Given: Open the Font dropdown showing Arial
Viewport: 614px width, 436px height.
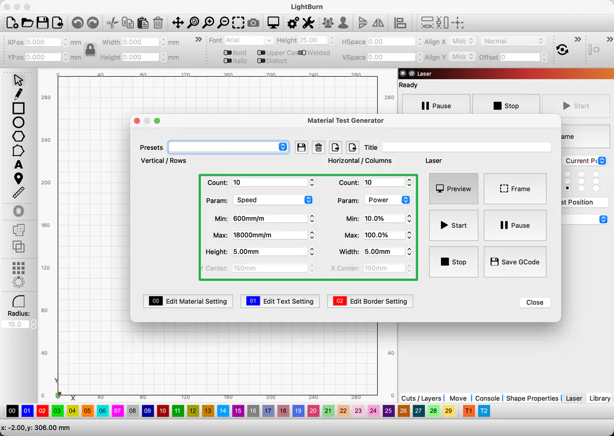Looking at the screenshot, I should point(249,40).
